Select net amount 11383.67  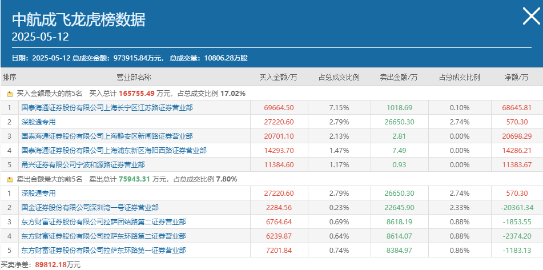click(517, 165)
